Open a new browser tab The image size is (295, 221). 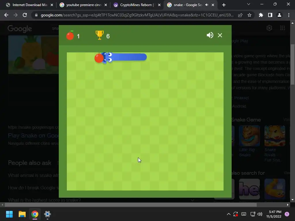pos(224,5)
